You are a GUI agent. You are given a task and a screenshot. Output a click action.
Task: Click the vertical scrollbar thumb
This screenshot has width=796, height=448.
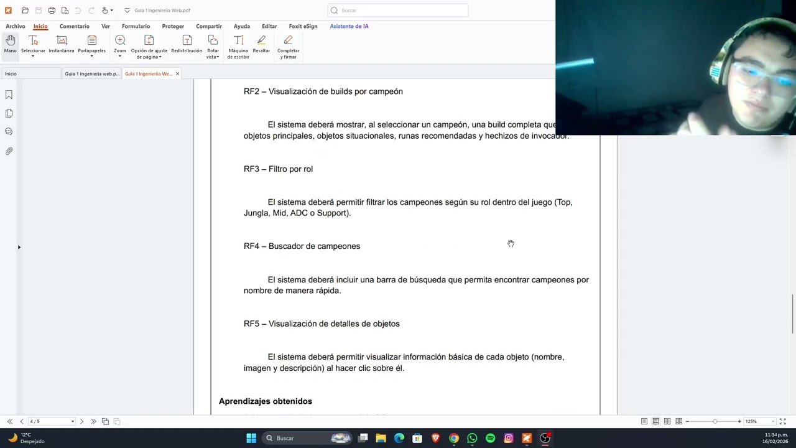point(793,314)
